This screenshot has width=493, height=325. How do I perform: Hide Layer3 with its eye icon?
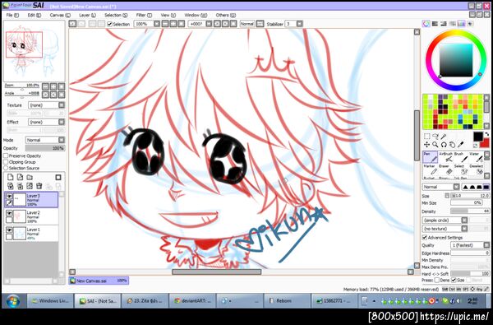[9, 197]
